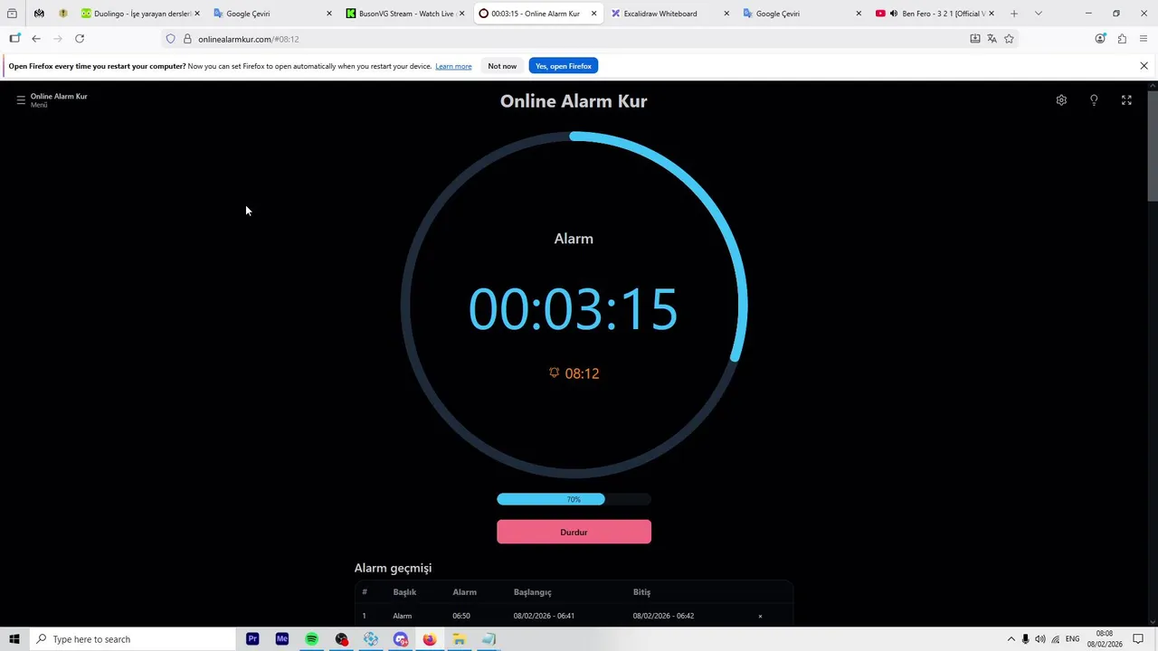Click Yes, open Firefox button
Viewport: 1158px width, 651px height.
tap(564, 66)
